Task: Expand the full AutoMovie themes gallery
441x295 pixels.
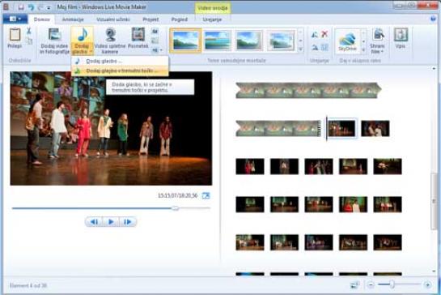Action: 301,49
